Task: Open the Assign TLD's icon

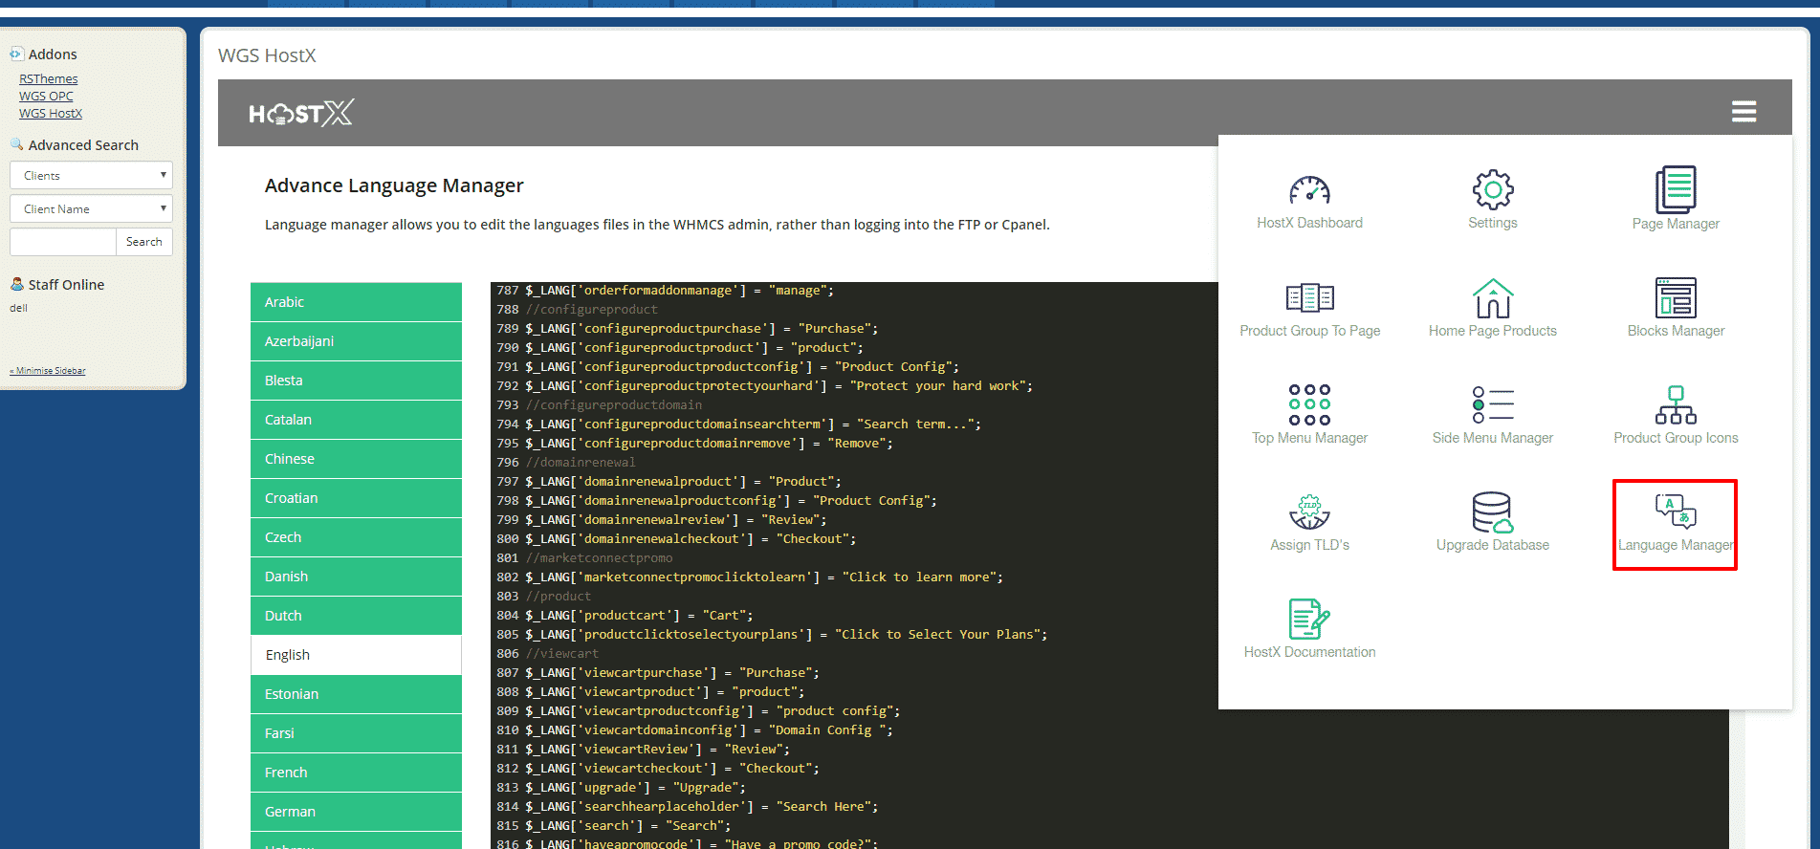Action: coord(1309,513)
